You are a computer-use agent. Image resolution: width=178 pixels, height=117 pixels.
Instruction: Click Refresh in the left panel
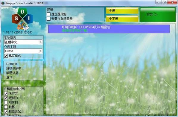[12, 64]
